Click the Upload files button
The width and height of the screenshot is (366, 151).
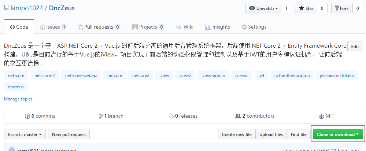[271, 135]
